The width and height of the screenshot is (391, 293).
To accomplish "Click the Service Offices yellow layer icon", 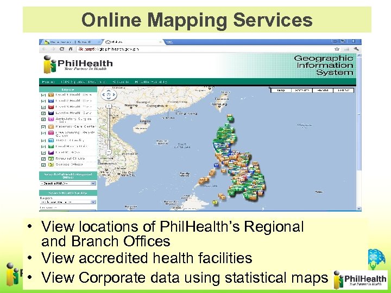I will click(x=51, y=165).
